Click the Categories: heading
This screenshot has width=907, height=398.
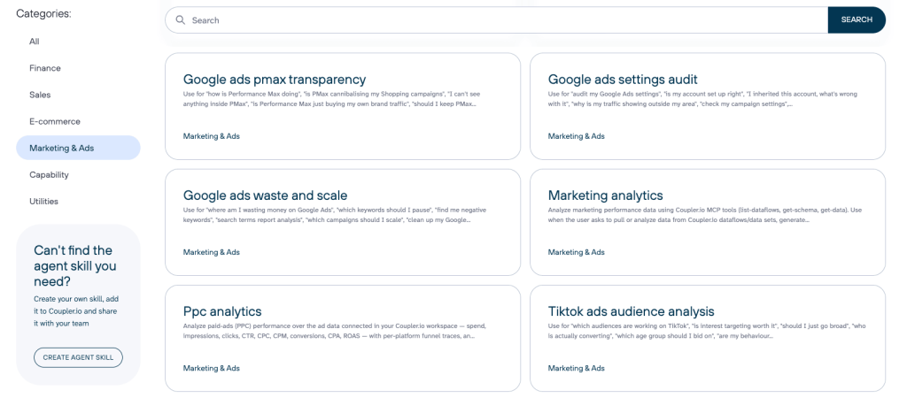[x=43, y=14]
